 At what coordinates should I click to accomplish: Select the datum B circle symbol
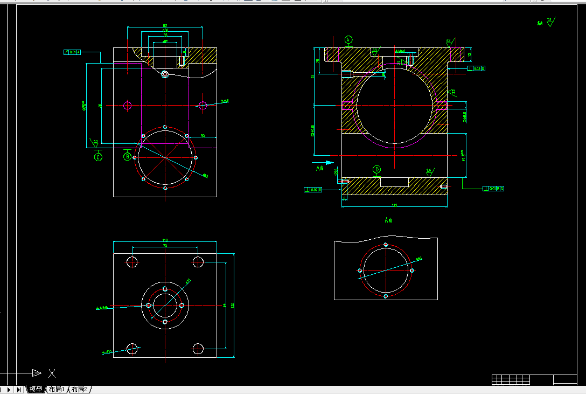(x=127, y=157)
